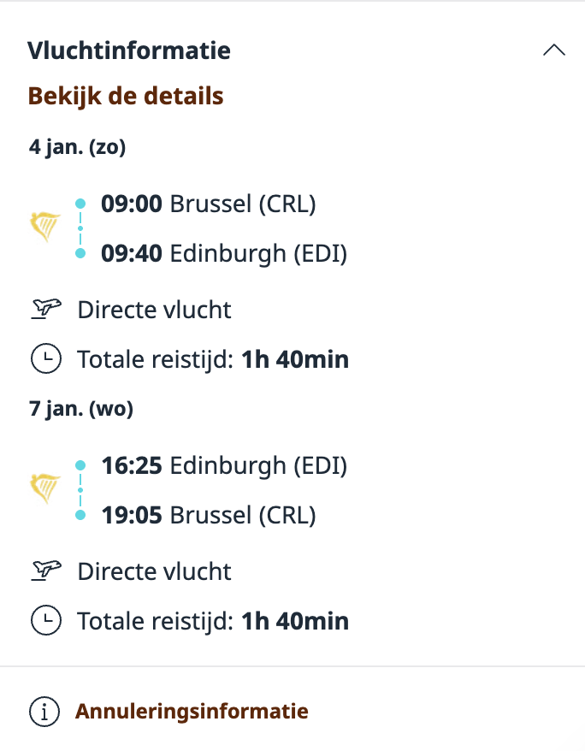This screenshot has width=585, height=751.
Task: Select the Vluchtinformatie heading
Action: tap(130, 50)
